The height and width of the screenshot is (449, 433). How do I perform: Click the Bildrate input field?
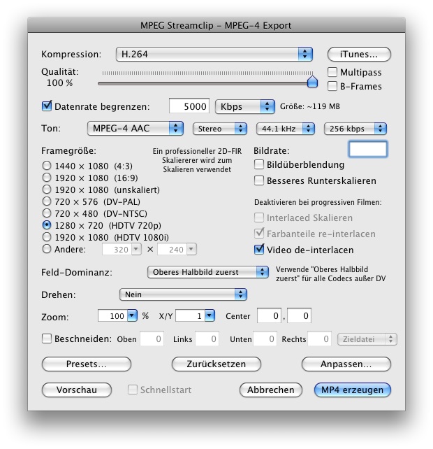(x=367, y=149)
